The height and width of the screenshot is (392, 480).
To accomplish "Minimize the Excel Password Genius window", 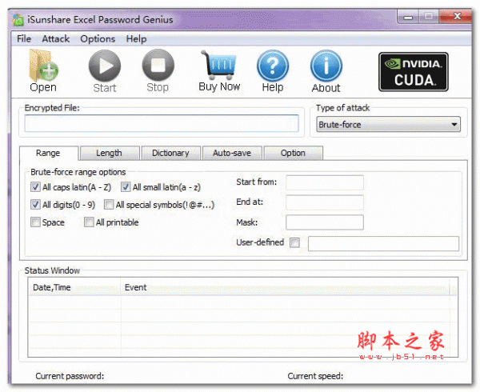I will pyautogui.click(x=408, y=17).
